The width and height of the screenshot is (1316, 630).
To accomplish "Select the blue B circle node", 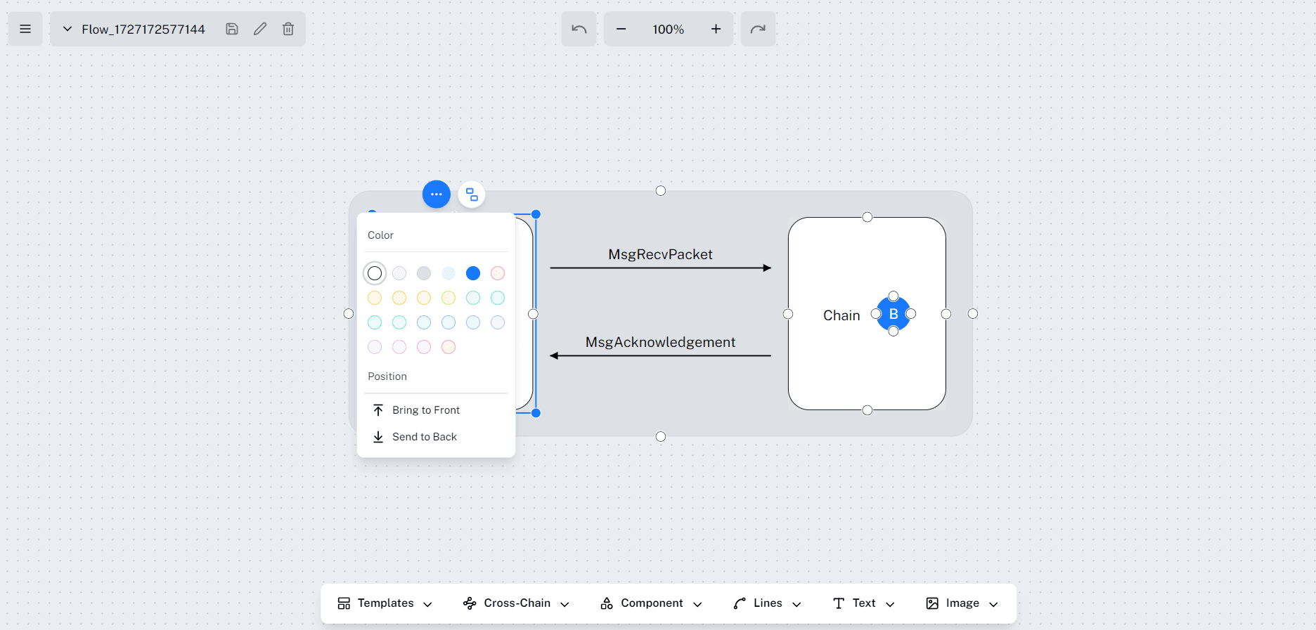I will [x=894, y=314].
